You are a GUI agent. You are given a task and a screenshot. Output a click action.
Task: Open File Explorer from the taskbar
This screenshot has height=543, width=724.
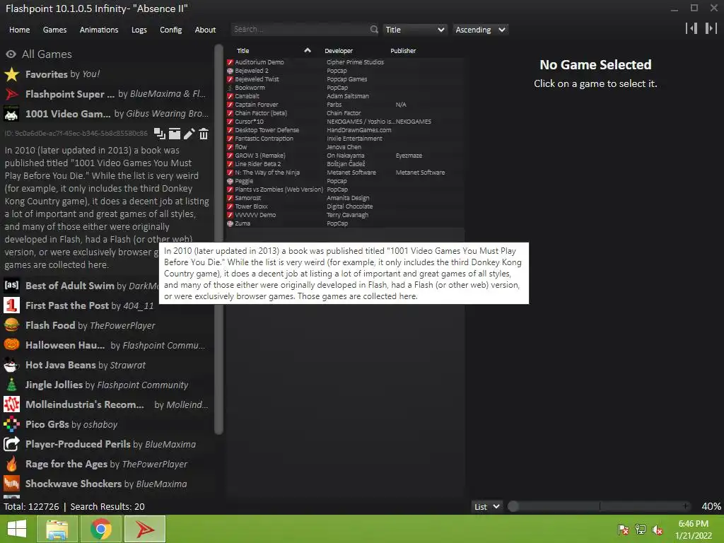click(x=57, y=529)
